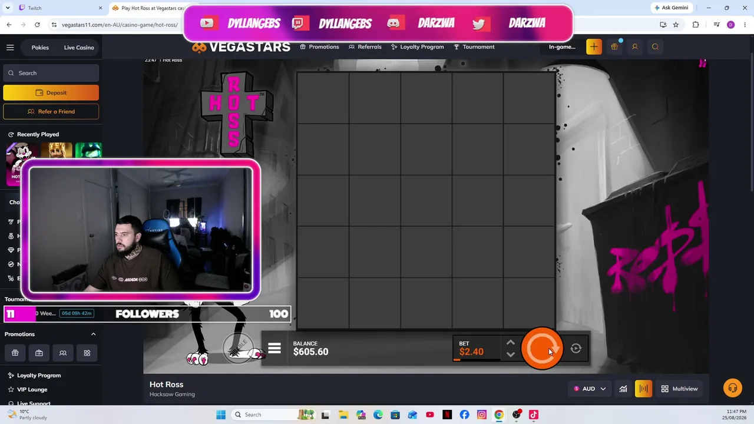Open the gift rewards icon in header
Screen dimensions: 754x424
(614, 47)
